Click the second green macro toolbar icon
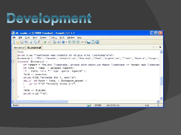The image size is (181, 135). click(74, 42)
